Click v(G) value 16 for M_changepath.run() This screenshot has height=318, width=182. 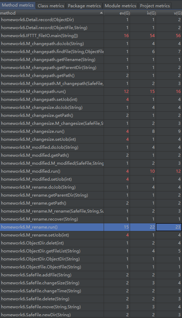click(178, 92)
